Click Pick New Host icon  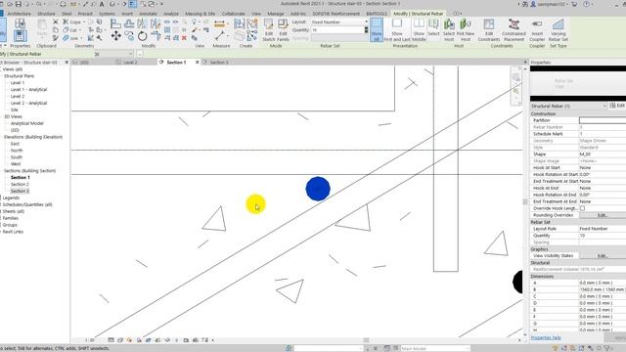point(466,30)
